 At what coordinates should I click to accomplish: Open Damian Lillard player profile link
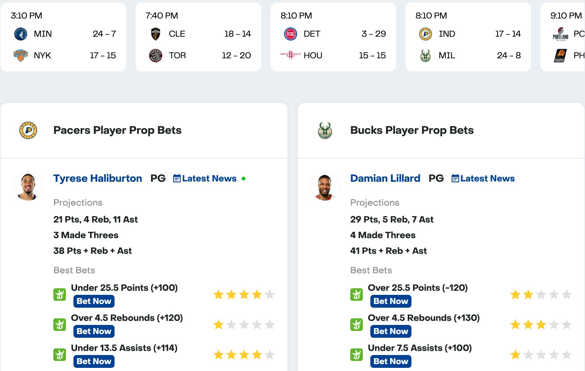pos(385,178)
